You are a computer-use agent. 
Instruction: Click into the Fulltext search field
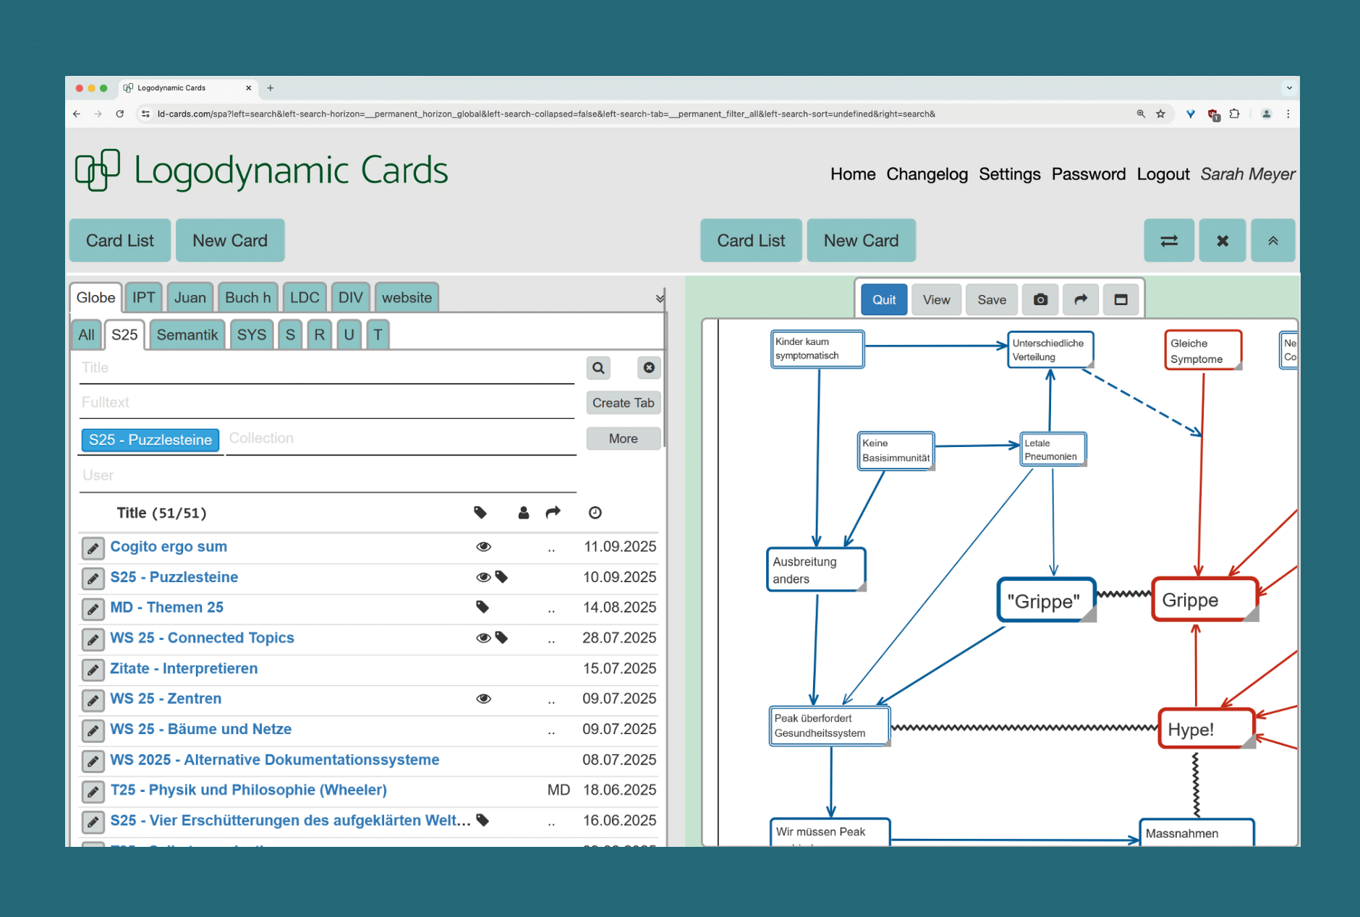point(326,403)
